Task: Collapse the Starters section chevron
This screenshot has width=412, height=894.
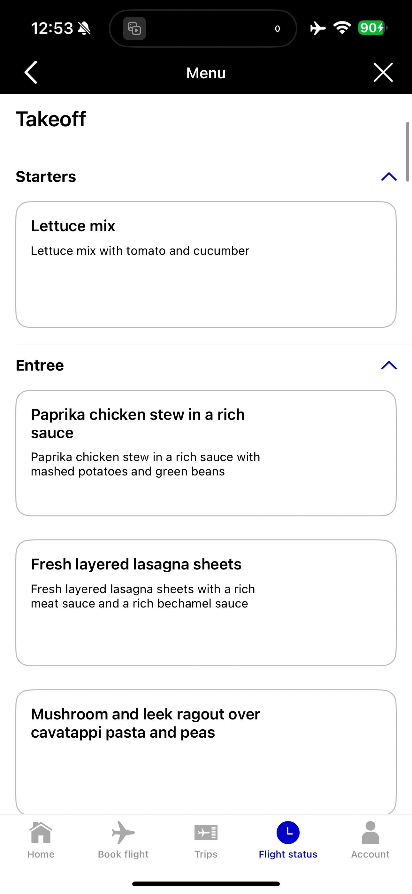Action: pyautogui.click(x=389, y=176)
